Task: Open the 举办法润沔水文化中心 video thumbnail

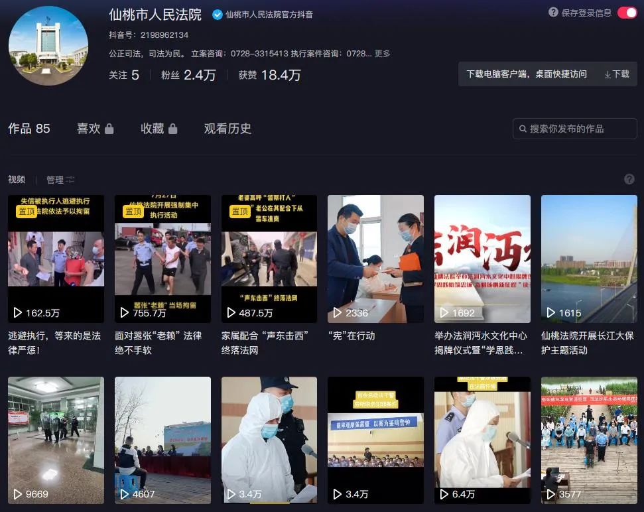Action: point(482,259)
